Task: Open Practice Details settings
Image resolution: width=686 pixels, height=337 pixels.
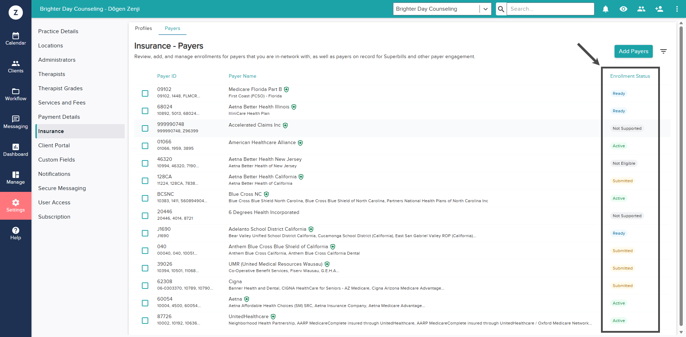Action: [x=58, y=31]
